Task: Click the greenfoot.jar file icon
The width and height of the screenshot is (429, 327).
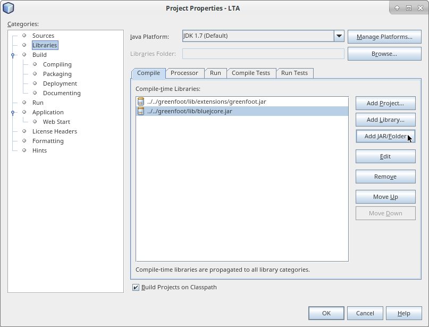Action: point(141,102)
